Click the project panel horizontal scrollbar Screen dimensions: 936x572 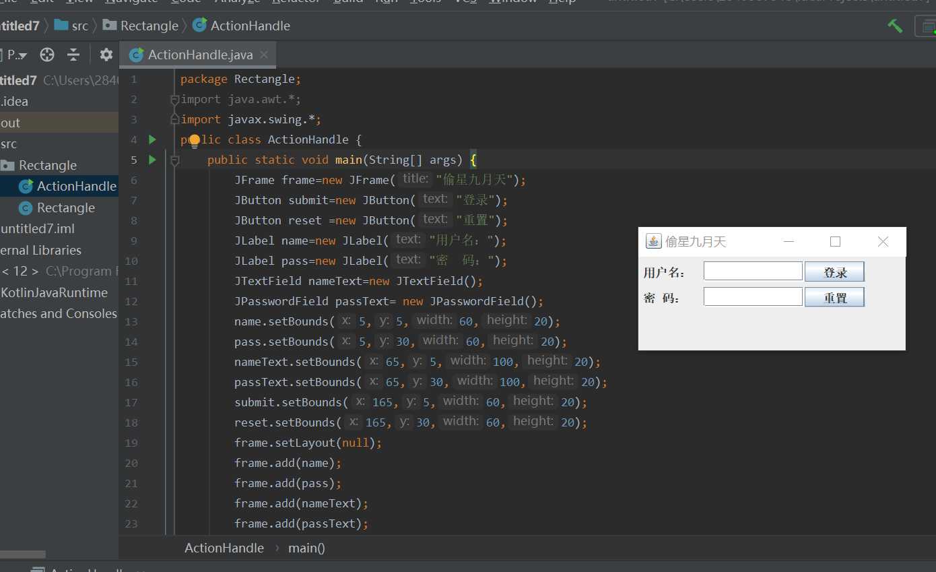(x=23, y=554)
